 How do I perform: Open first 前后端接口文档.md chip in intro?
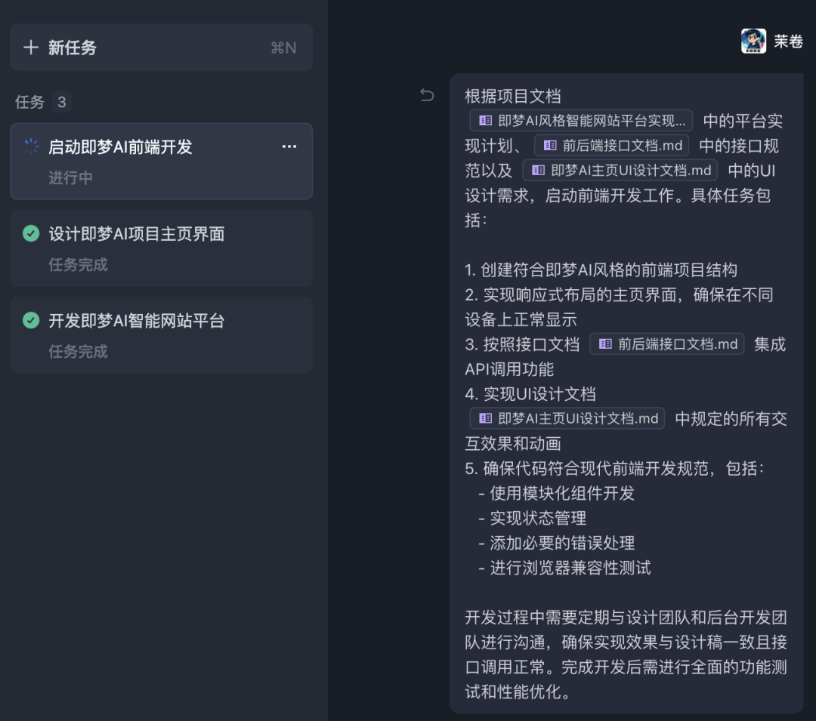[x=613, y=146]
